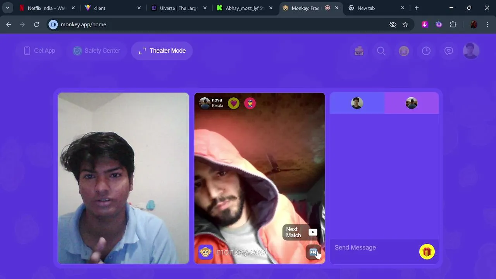Click the 'Kerala' location text

point(217,106)
